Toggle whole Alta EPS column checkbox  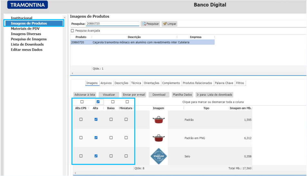tap(82, 102)
